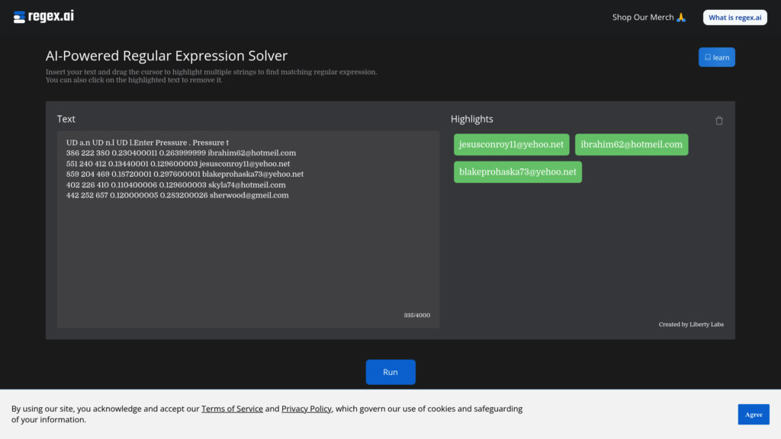Click the praying hands emoji near Shop Our Merch
Viewport: 781px width, 439px height.
pos(680,16)
